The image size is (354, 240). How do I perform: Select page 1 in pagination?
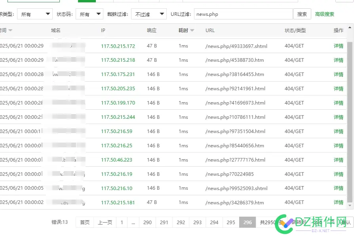pos(122,222)
